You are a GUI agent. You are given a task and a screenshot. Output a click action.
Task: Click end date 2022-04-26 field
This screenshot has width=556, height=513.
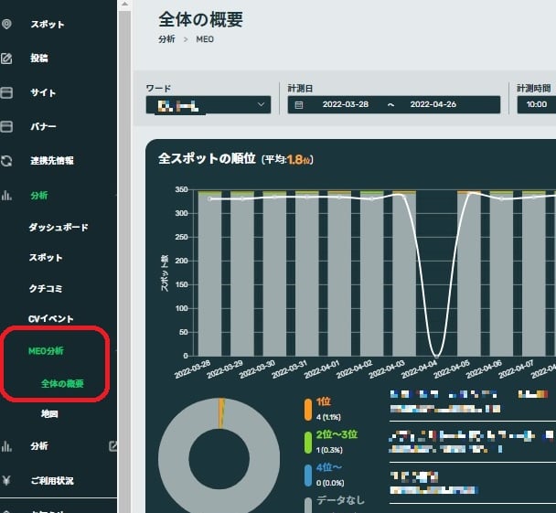[x=433, y=104]
